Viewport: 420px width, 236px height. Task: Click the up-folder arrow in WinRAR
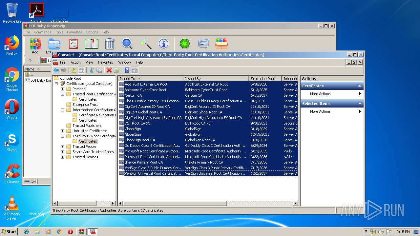tap(30, 60)
